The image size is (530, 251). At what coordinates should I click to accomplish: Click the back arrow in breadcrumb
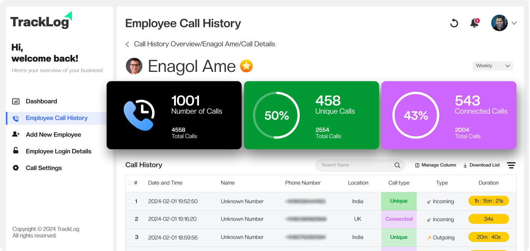tap(127, 44)
